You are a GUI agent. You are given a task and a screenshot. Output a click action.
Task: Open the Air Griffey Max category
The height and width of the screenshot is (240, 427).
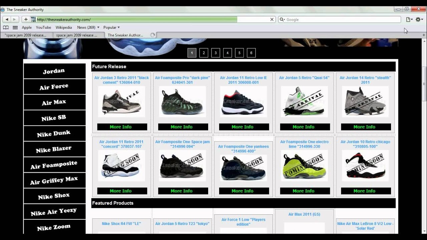pyautogui.click(x=54, y=181)
